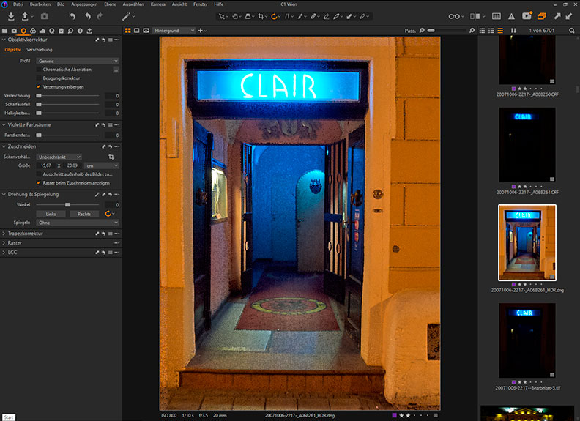Toggle the exposure warning triangle
The image size is (580, 421).
511,16
